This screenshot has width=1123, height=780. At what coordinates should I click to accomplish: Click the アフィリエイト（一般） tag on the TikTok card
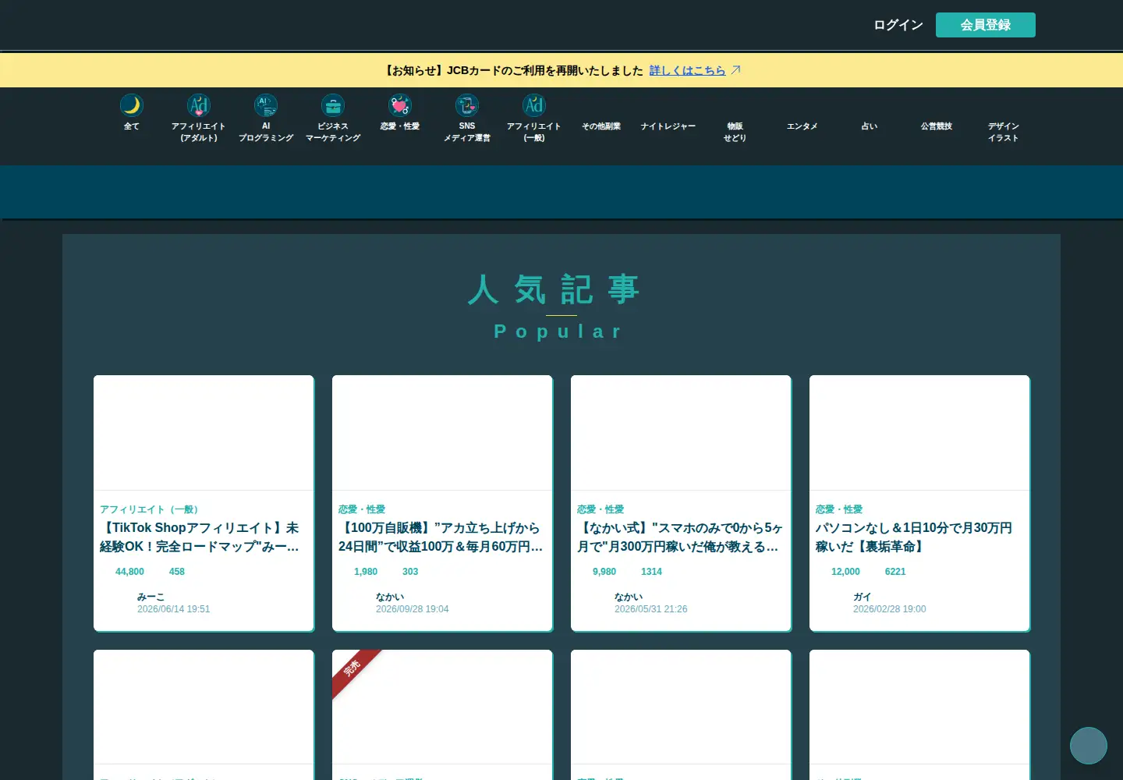[151, 509]
